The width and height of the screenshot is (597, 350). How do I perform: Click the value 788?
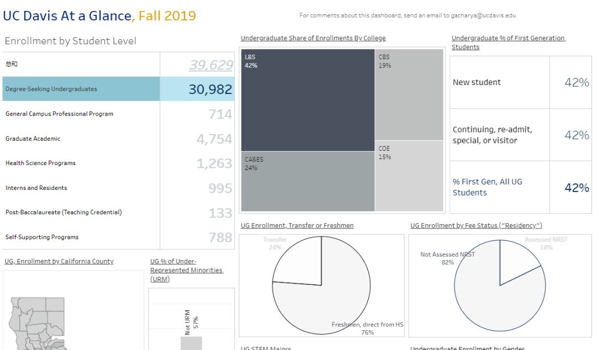[220, 238]
